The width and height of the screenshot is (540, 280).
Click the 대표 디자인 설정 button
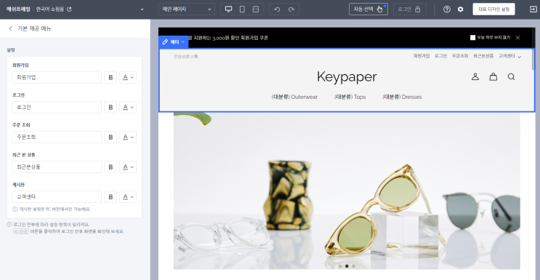494,9
